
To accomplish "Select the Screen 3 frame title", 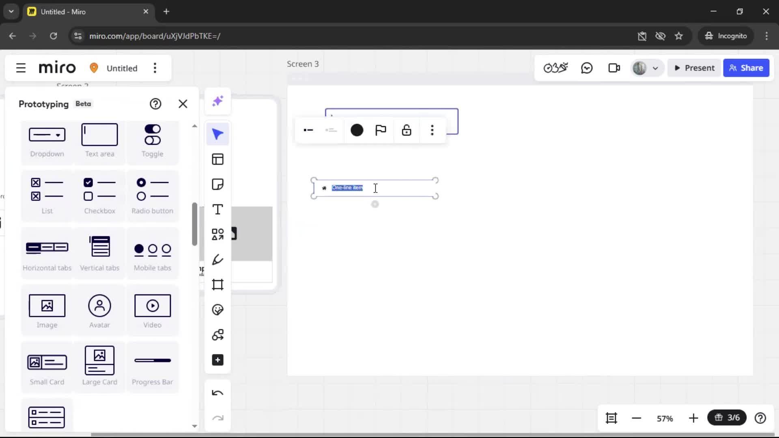I will [x=303, y=64].
